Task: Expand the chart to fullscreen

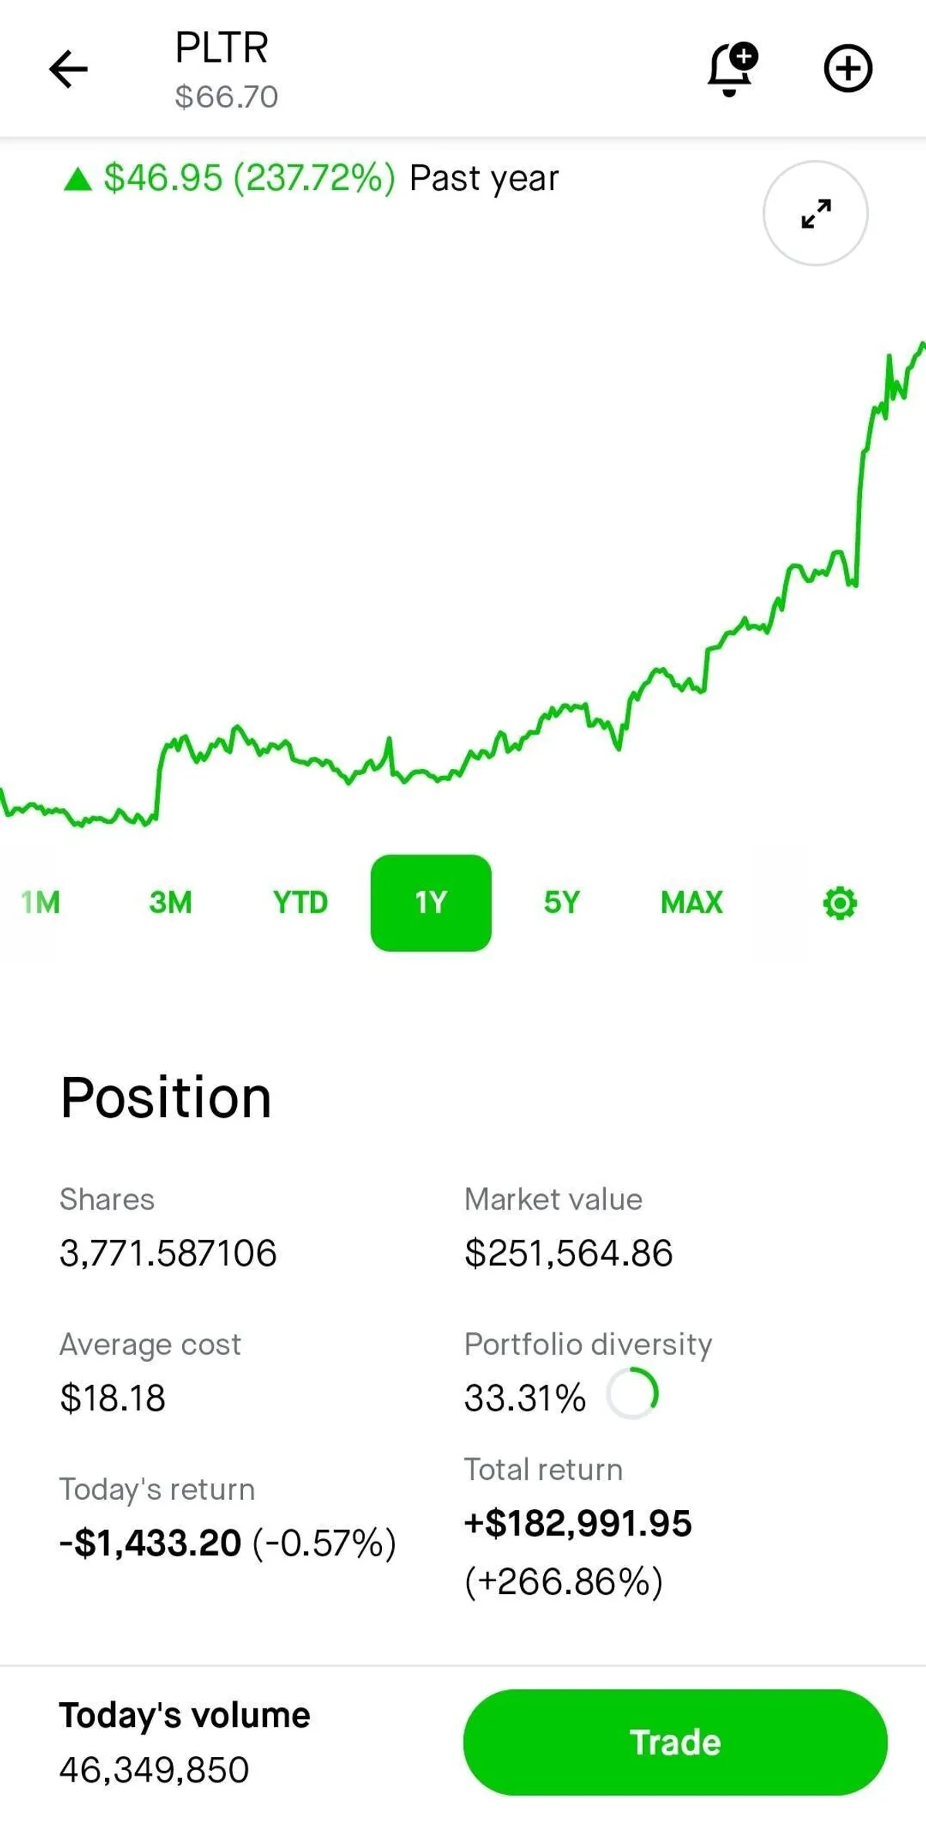Action: click(815, 213)
